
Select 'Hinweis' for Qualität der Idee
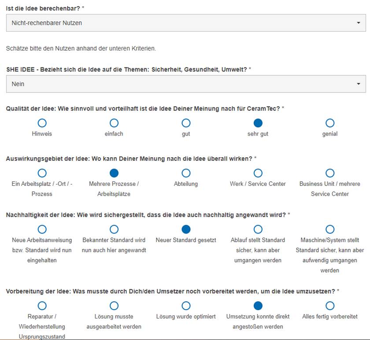coord(42,123)
